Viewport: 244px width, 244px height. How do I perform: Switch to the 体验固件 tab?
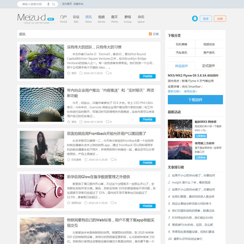point(181,66)
